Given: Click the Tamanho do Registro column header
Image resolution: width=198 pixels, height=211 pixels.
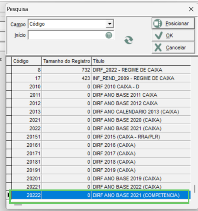Looking at the screenshot, I should 66,61.
